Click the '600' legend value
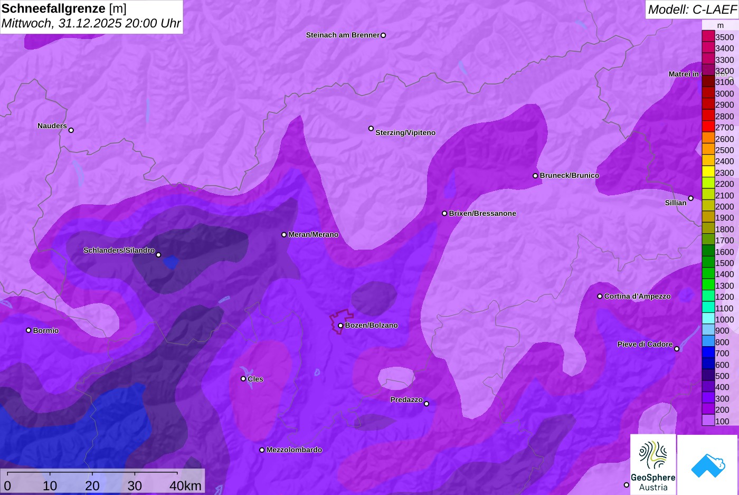Screen dimensions: 739x495 click(722, 365)
